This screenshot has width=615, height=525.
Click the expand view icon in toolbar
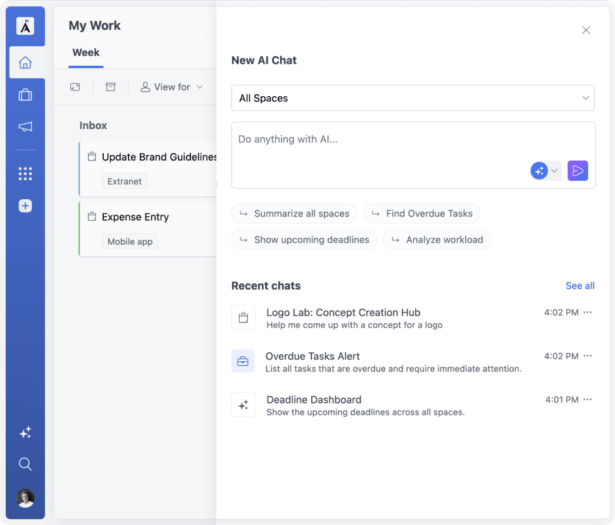[75, 87]
